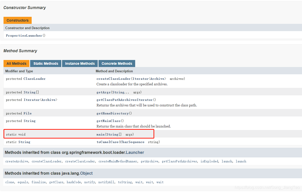Open the Object class link in the java.lang header
Image resolution: width=302 pixels, height=192 pixels.
pyautogui.click(x=86, y=173)
